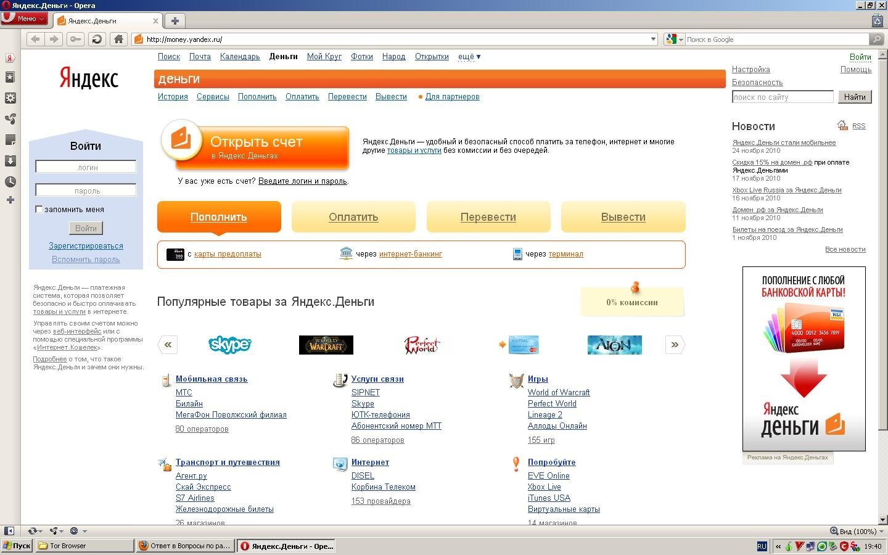Open the Widgets gear panel
The height and width of the screenshot is (555, 888).
[x=10, y=98]
